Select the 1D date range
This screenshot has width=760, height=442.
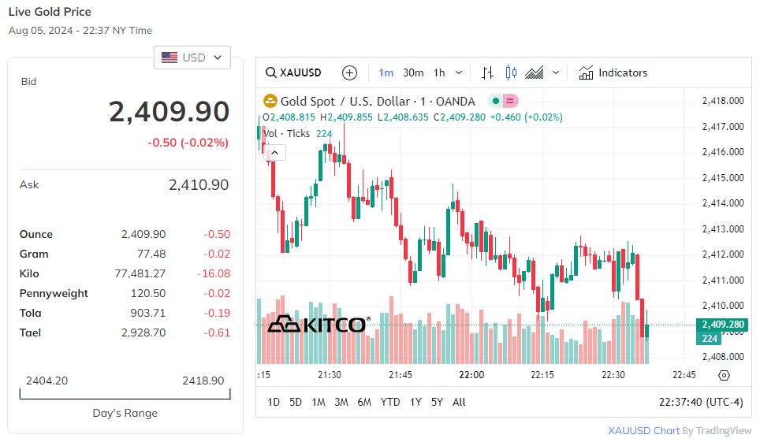click(274, 402)
